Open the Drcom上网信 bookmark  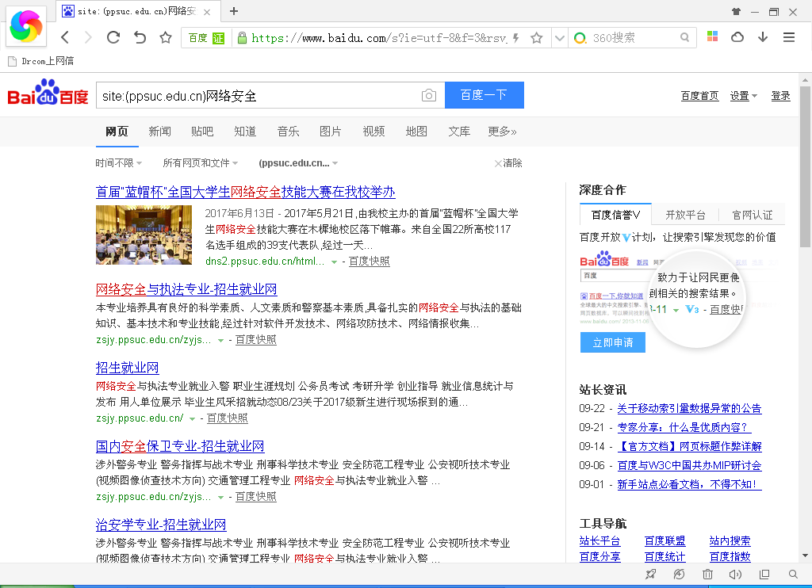pos(41,61)
